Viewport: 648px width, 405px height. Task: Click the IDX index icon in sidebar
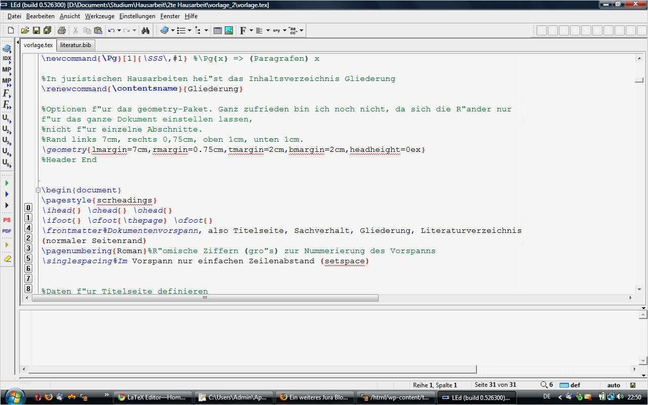7,59
